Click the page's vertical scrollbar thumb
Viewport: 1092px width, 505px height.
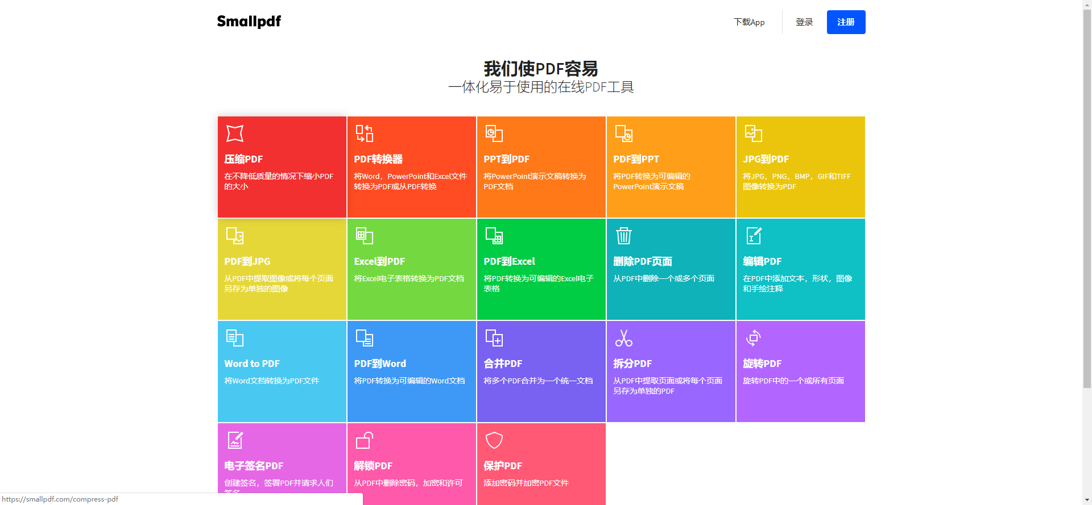coord(1087,199)
